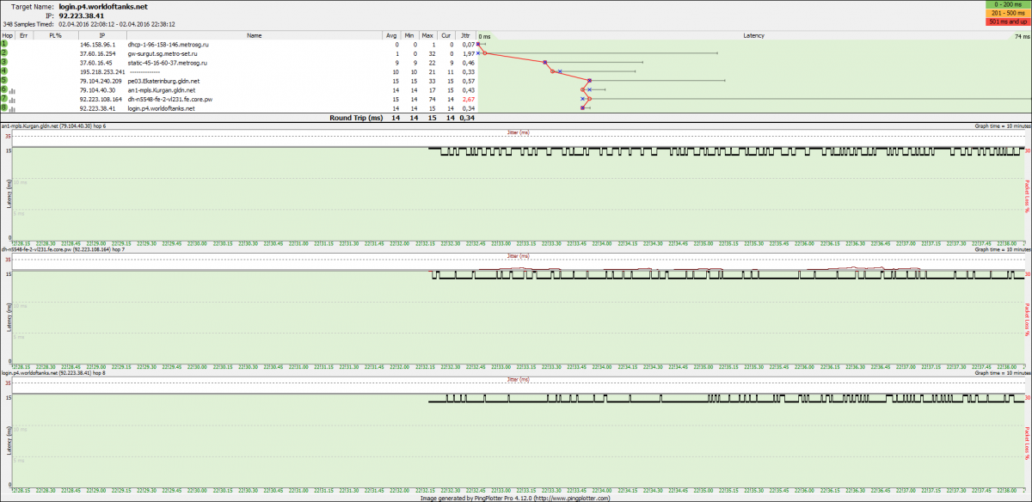Viewport: 1032px width, 502px height.
Task: Click jitter value 1,97 for hop 2
Action: point(469,53)
